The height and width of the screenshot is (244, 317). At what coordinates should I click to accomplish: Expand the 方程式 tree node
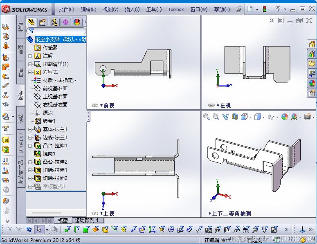pos(30,72)
